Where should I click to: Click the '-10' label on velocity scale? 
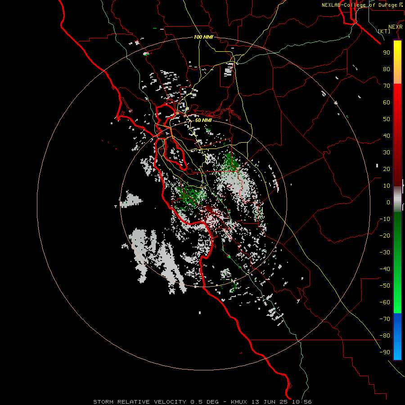pyautogui.click(x=385, y=219)
